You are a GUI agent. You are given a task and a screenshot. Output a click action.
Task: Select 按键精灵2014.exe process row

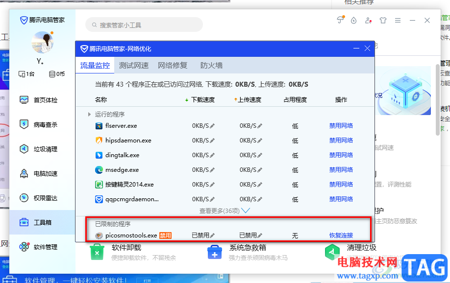tap(225, 184)
